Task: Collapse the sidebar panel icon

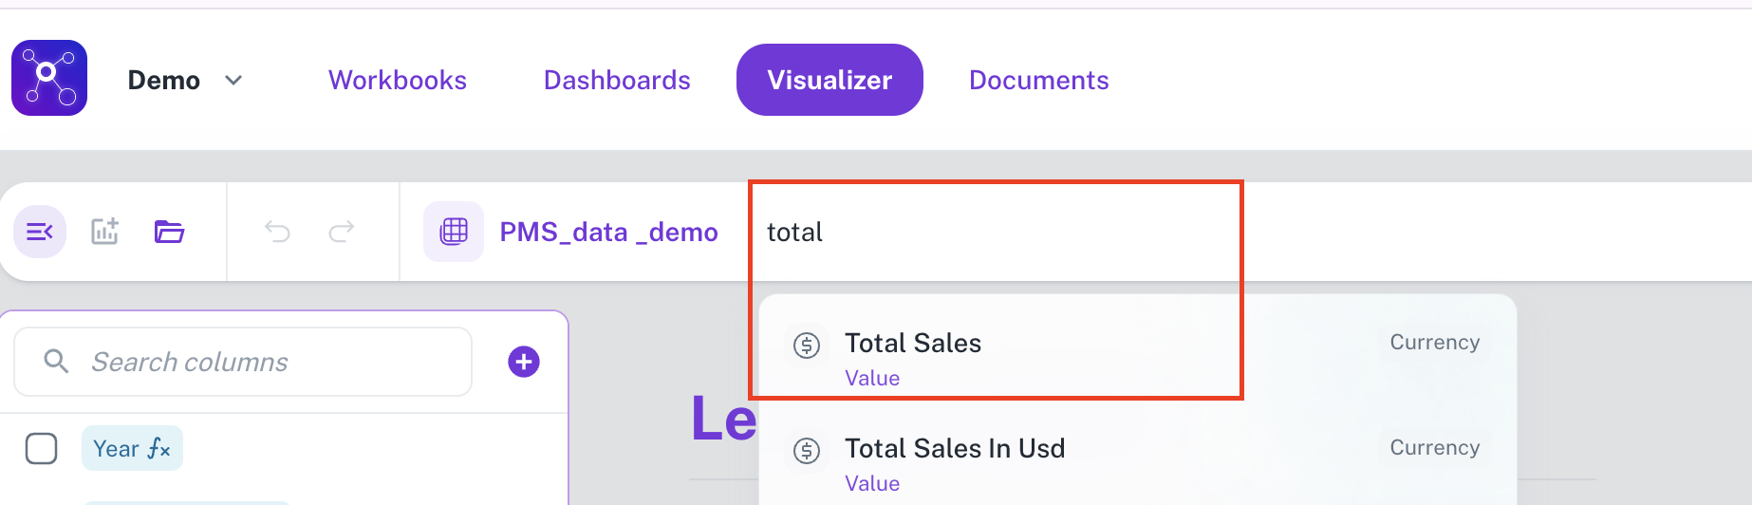Action: [40, 232]
